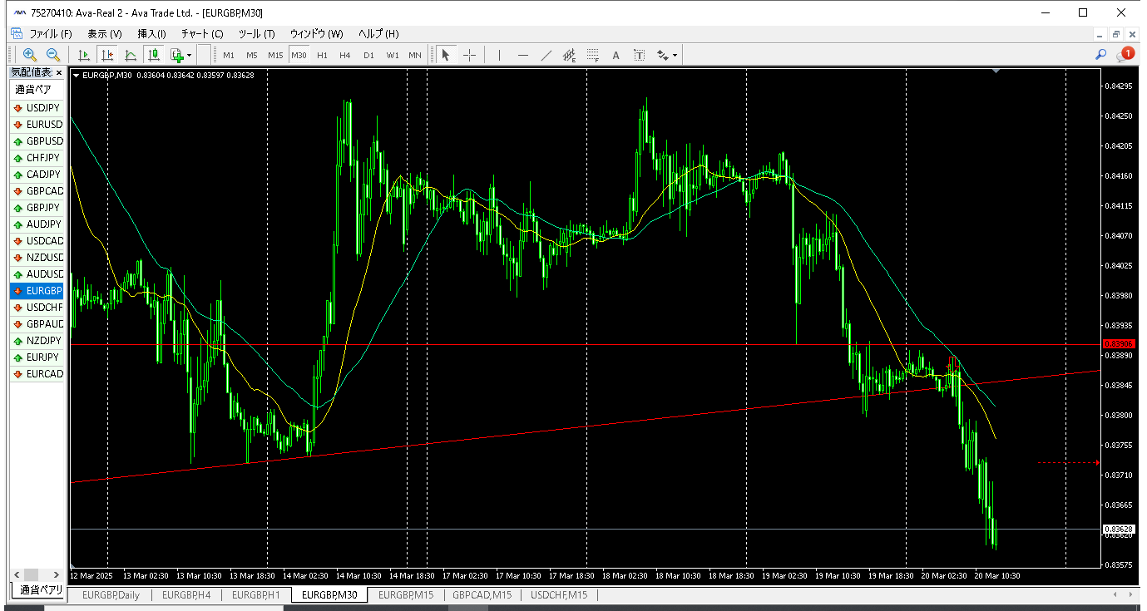Open the 表示 (V) menu
Image resolution: width=1147 pixels, height=611 pixels.
pos(104,34)
